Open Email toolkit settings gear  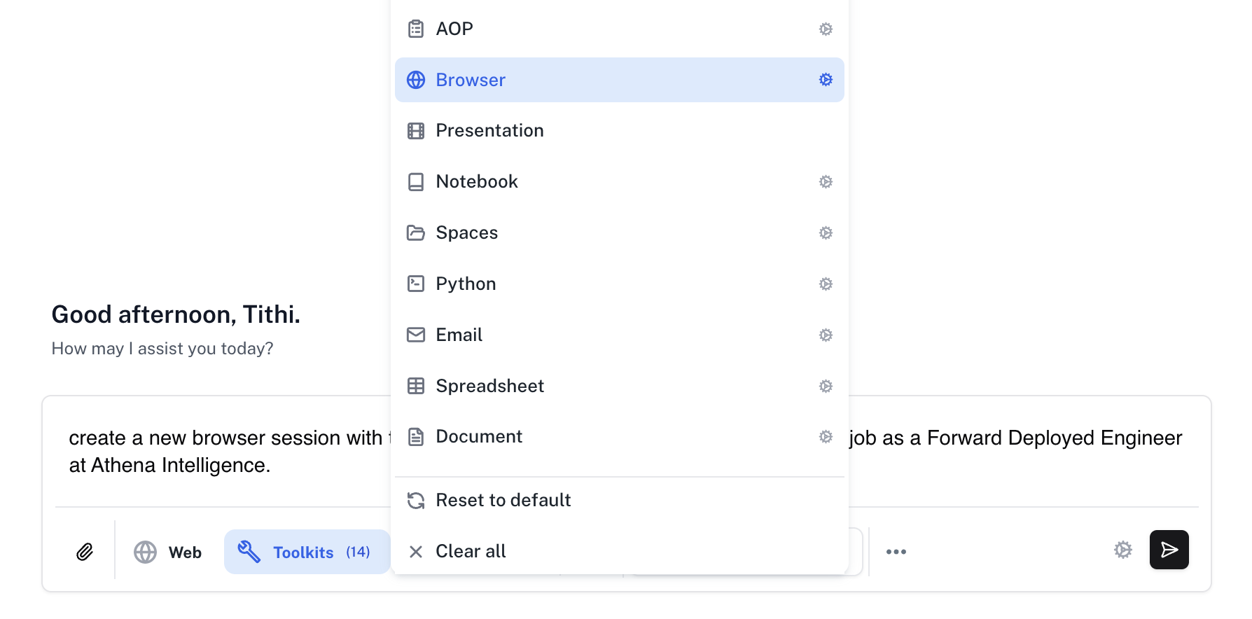pyautogui.click(x=826, y=335)
